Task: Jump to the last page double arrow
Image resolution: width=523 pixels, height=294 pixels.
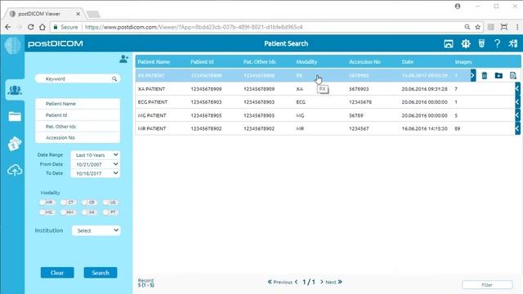Action: pos(340,282)
